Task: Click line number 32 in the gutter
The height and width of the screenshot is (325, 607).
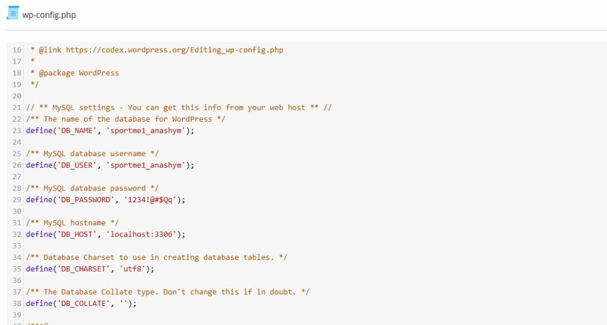Action: [x=17, y=234]
